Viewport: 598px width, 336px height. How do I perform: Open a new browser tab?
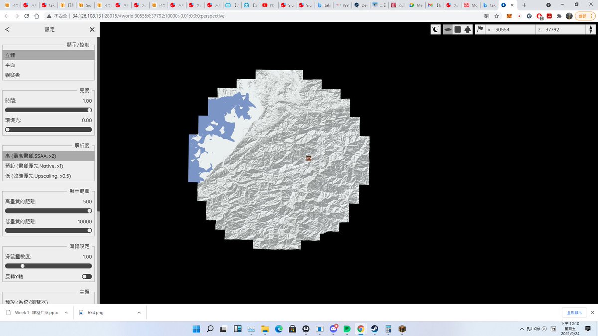pos(524,5)
